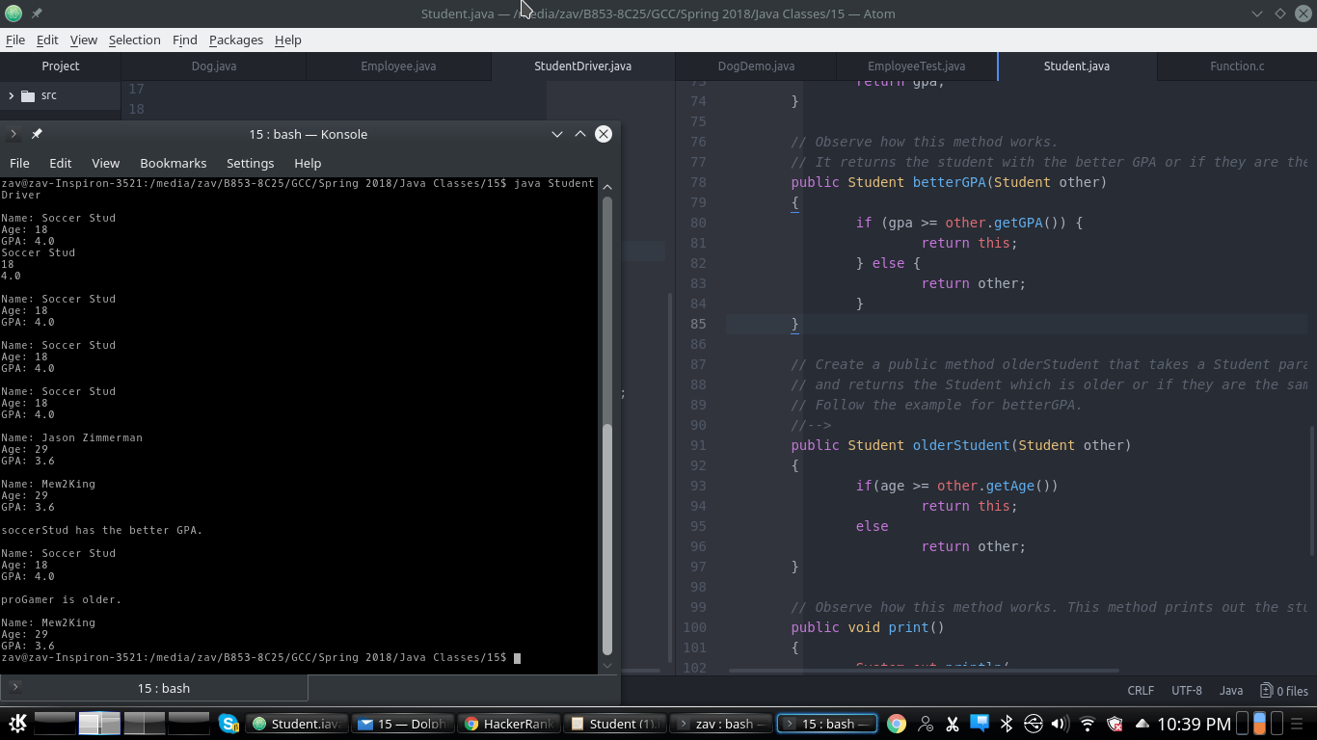The height and width of the screenshot is (740, 1317).
Task: Expand the src folder in Project tree
Action: pos(11,95)
